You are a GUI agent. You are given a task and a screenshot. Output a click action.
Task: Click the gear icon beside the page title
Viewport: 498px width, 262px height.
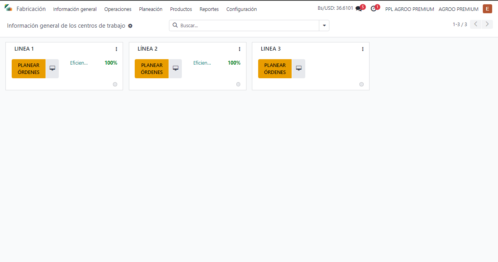[130, 26]
